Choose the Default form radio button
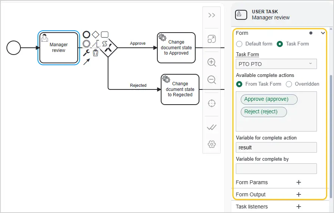 click(239, 44)
